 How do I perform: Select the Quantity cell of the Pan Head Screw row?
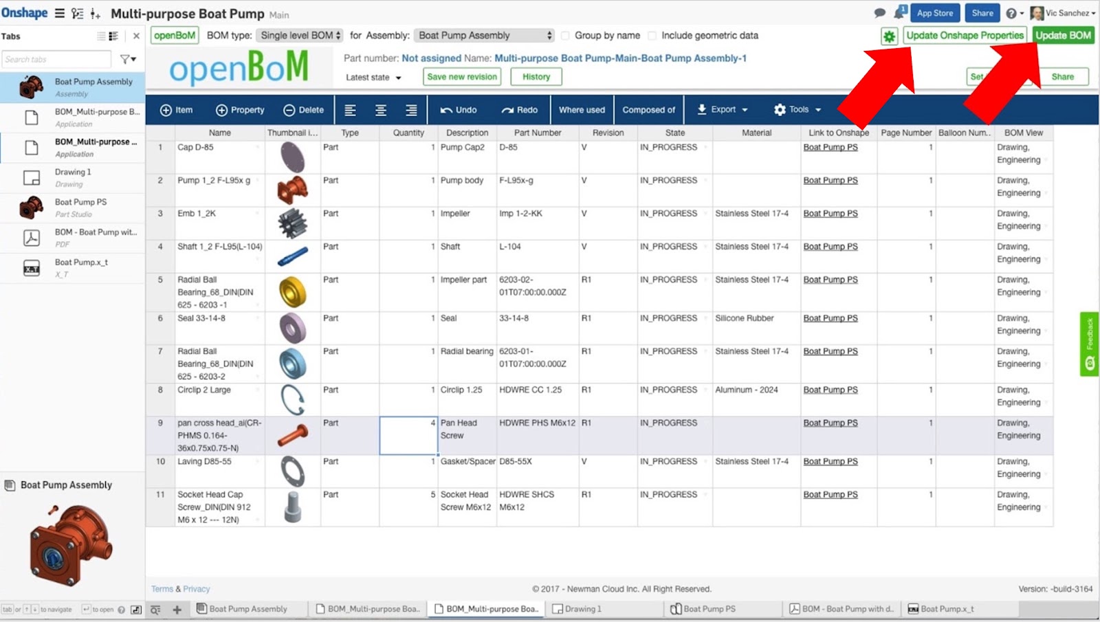[408, 435]
